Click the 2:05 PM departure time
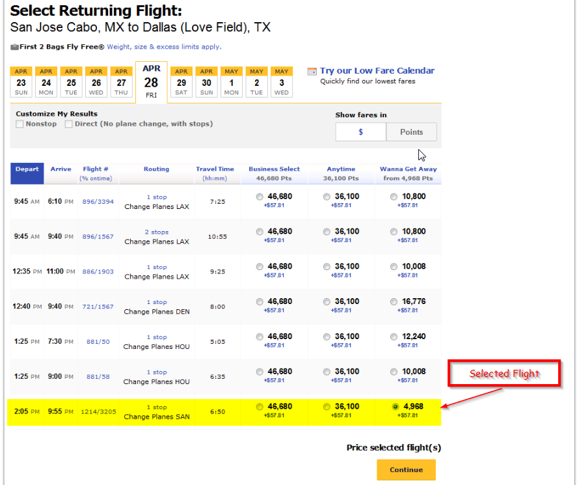This screenshot has height=485, width=579. click(27, 411)
